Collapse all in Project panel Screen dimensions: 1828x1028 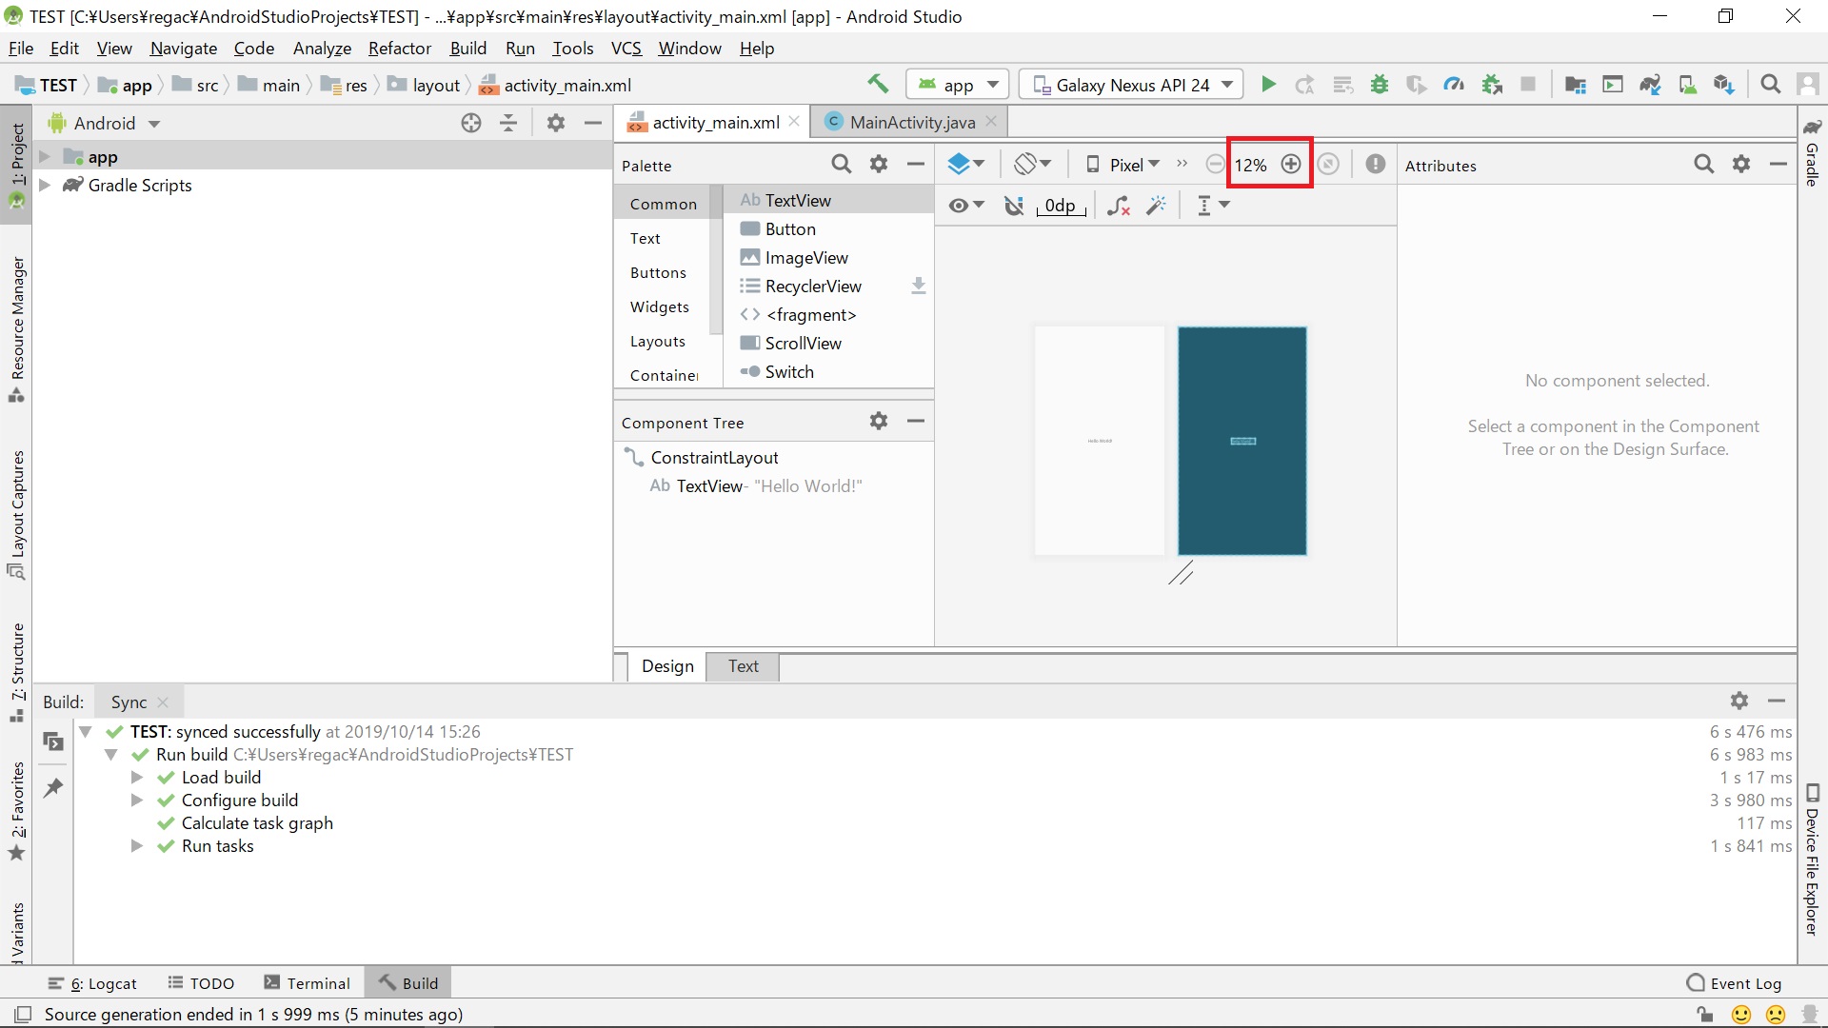point(508,122)
